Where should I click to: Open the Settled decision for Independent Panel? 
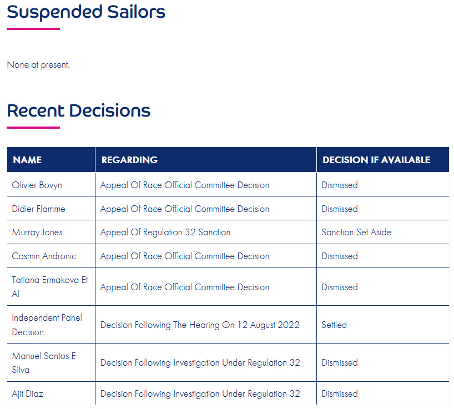point(334,325)
